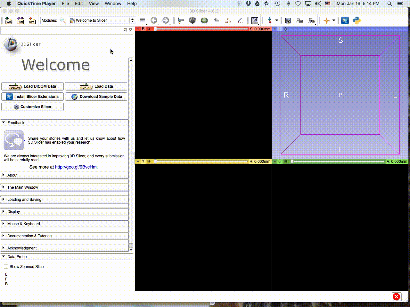Expand the Display section
Screen dimensions: 410x307
64,212
